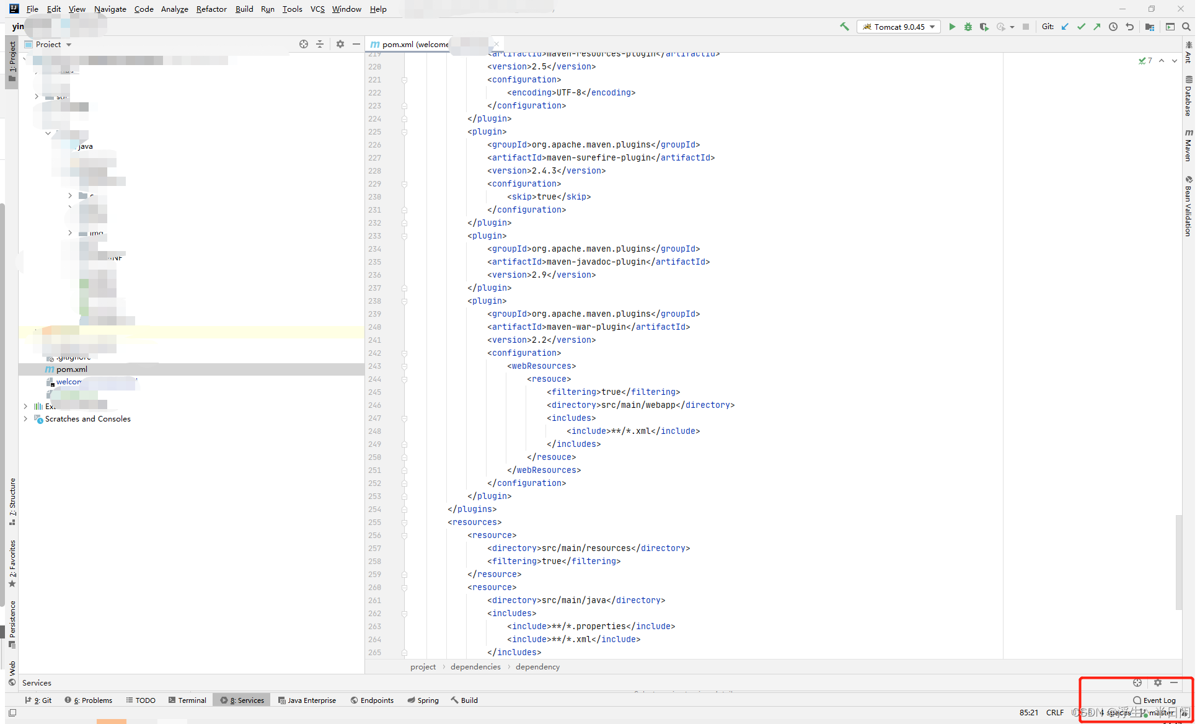Commit changes with the Git checkmark

pos(1081,27)
